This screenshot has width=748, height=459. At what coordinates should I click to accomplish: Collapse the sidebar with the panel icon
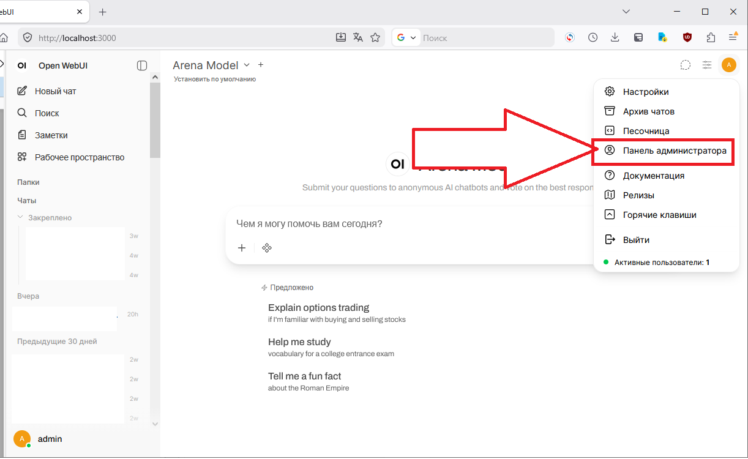(142, 65)
